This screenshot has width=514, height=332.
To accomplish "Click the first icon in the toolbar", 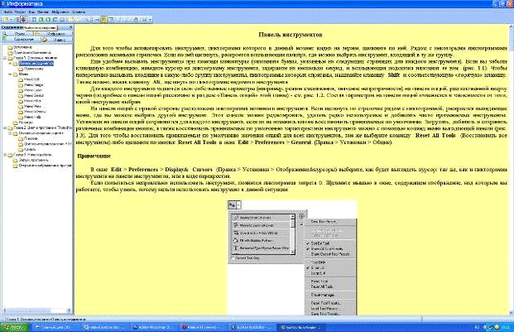I will (x=5, y=20).
